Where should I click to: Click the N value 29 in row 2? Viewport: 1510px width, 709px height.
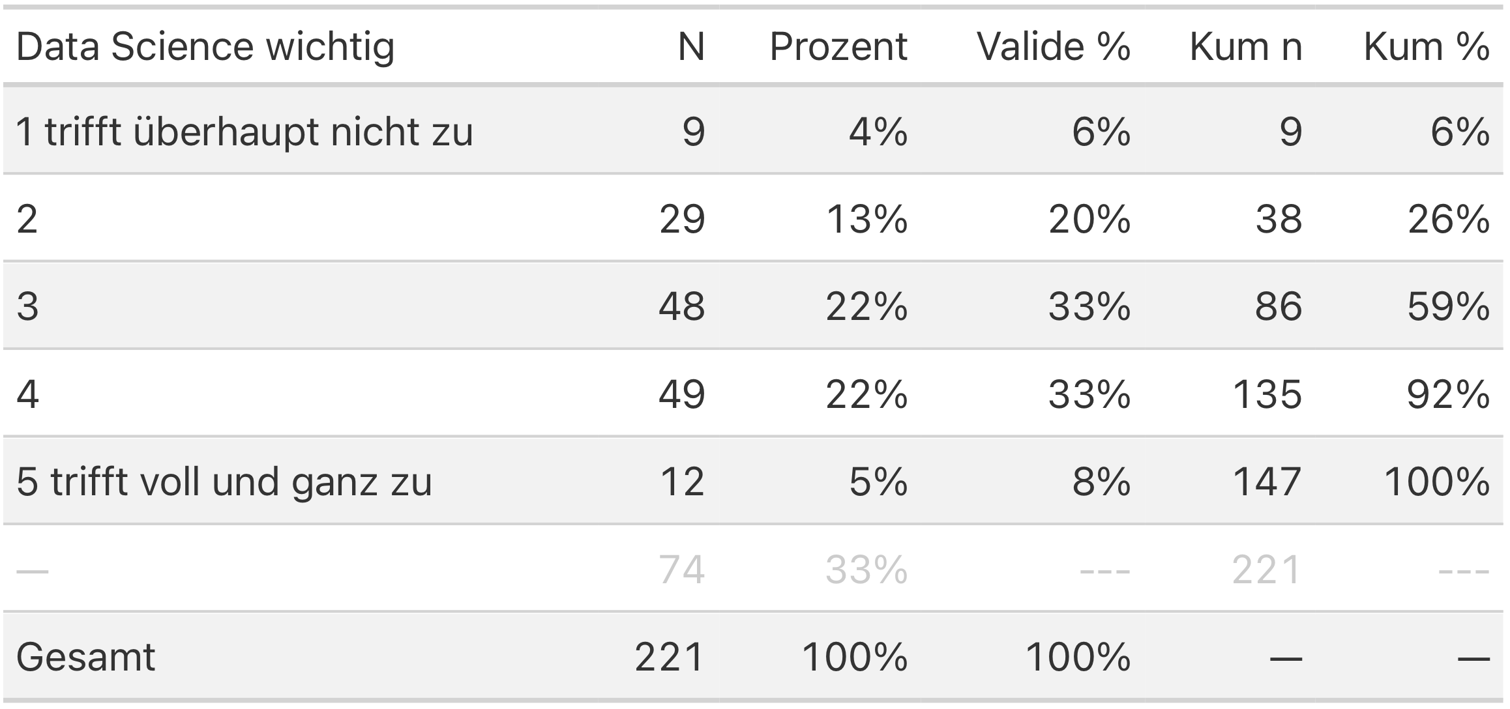point(682,220)
